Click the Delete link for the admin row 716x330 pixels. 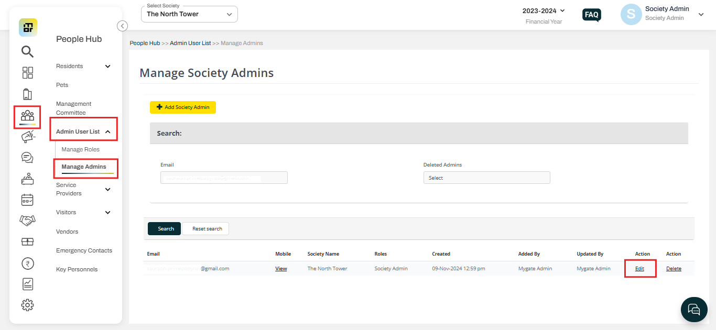674,268
